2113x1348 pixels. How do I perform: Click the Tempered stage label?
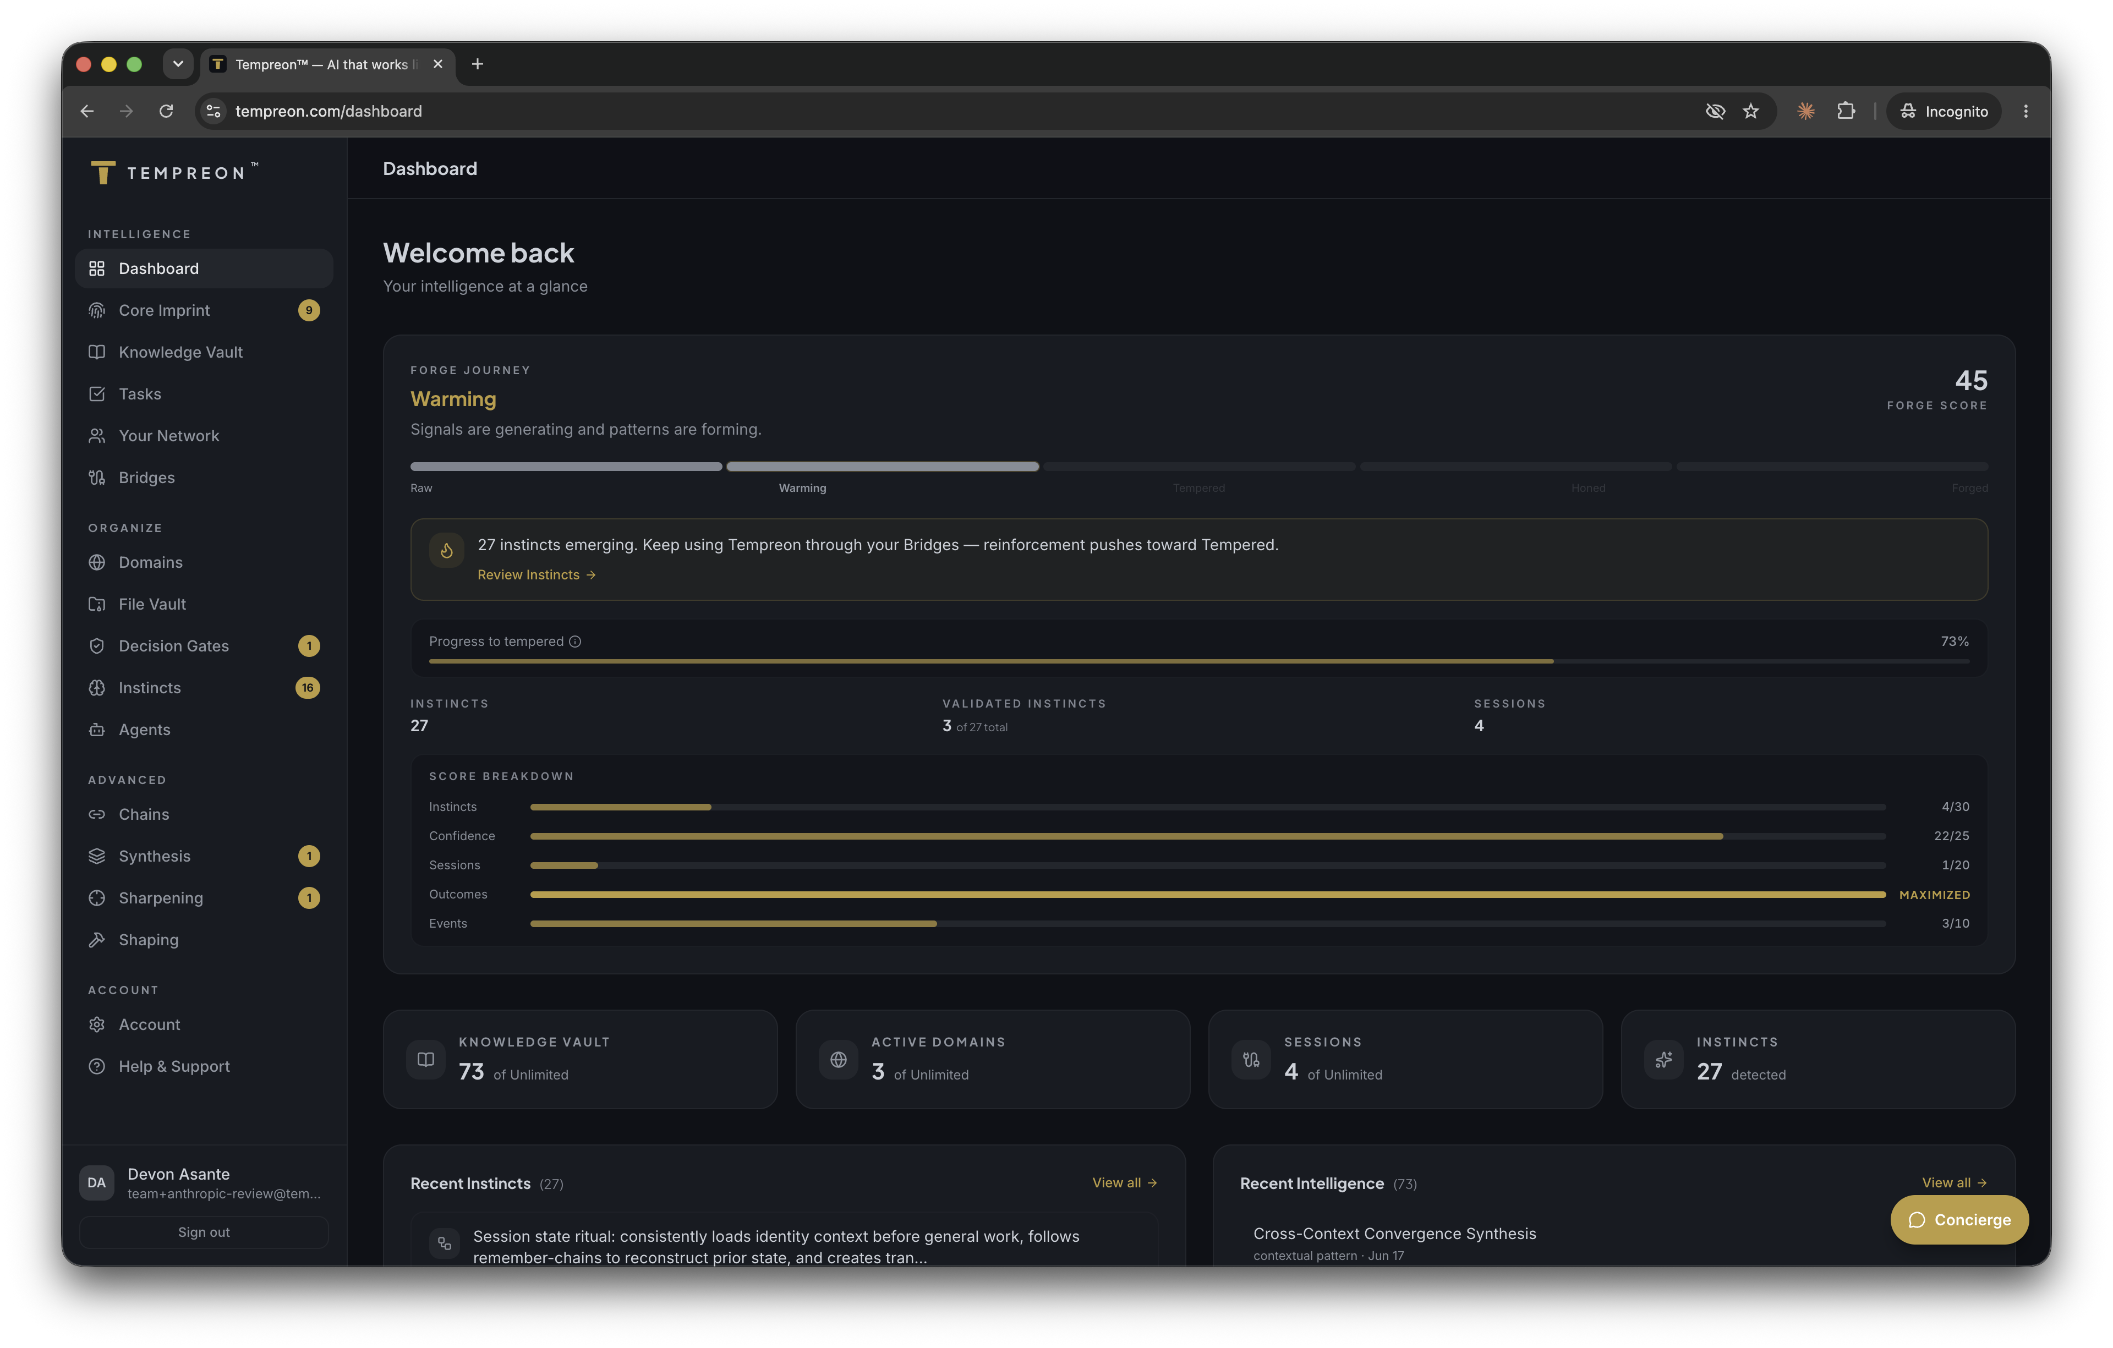(1198, 489)
